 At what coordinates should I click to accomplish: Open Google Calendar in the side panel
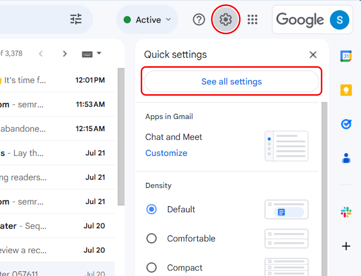pyautogui.click(x=346, y=56)
